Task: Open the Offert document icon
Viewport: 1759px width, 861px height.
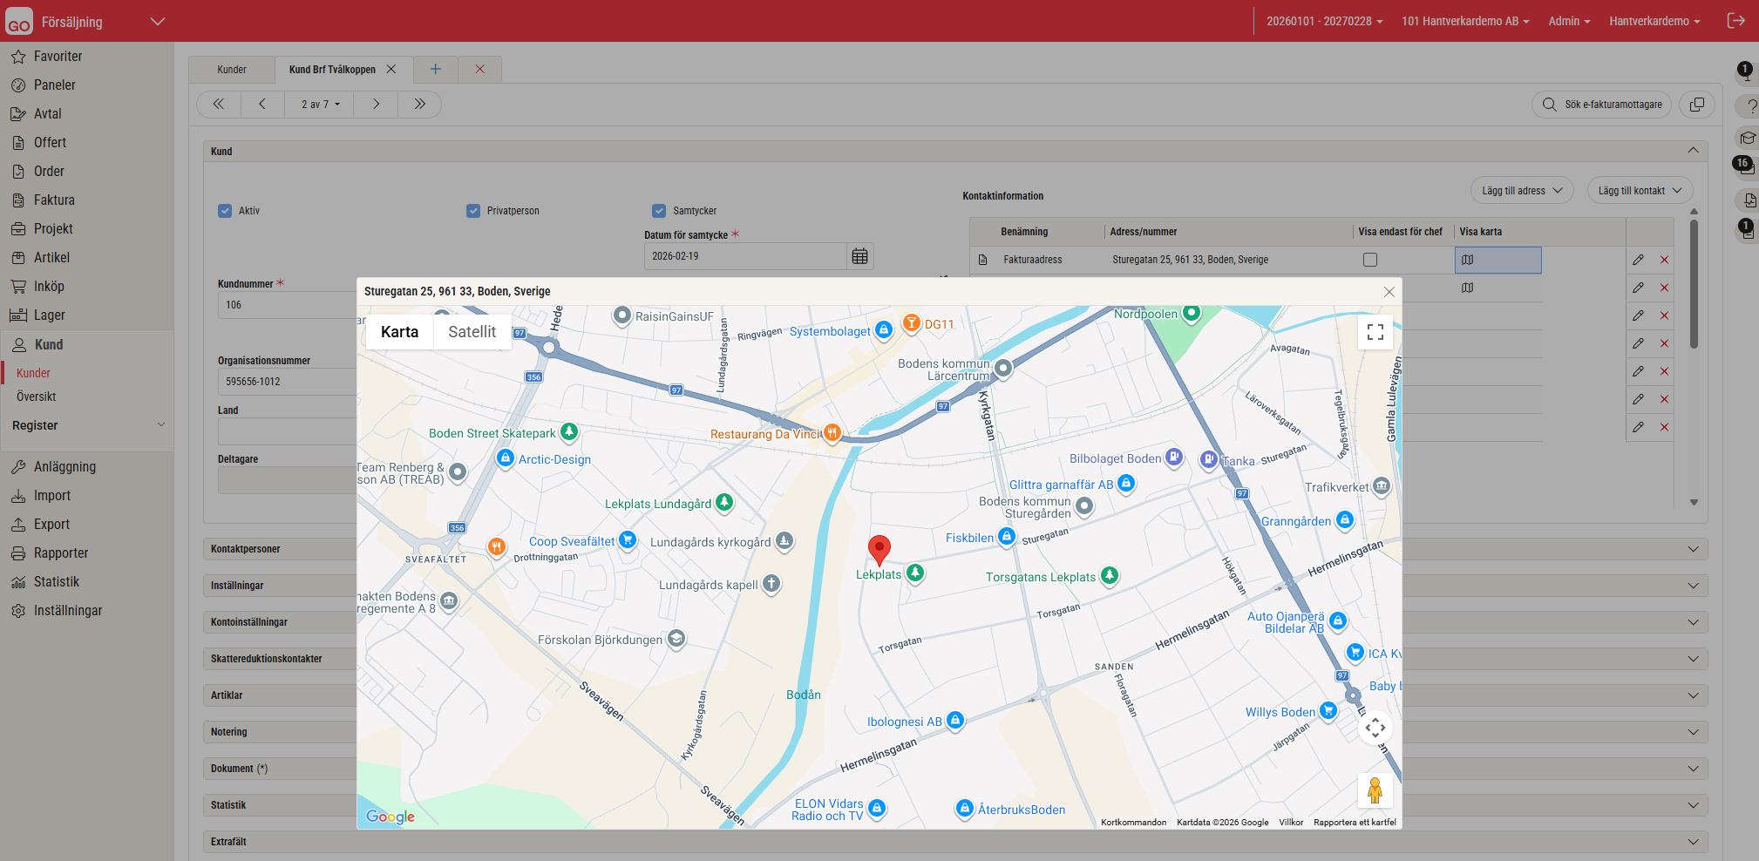Action: [18, 143]
